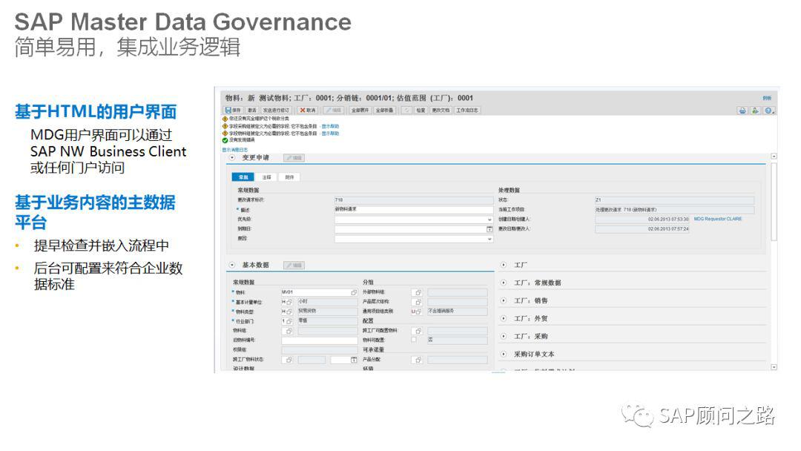Click the 旧物料编号 old material number field
Image resolution: width=801 pixels, height=451 pixels.
pyautogui.click(x=319, y=340)
